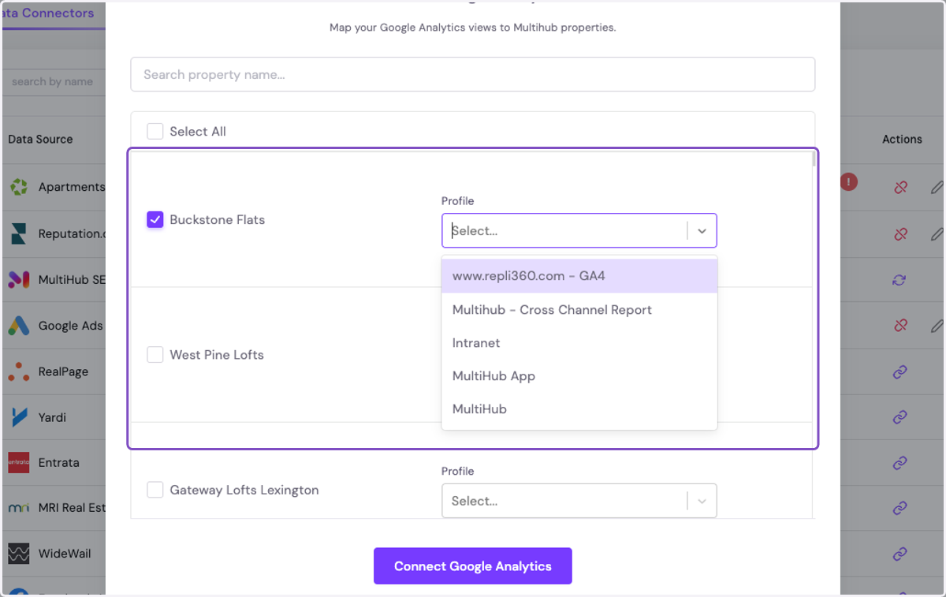Click the West Pine Lofts property name

(217, 355)
